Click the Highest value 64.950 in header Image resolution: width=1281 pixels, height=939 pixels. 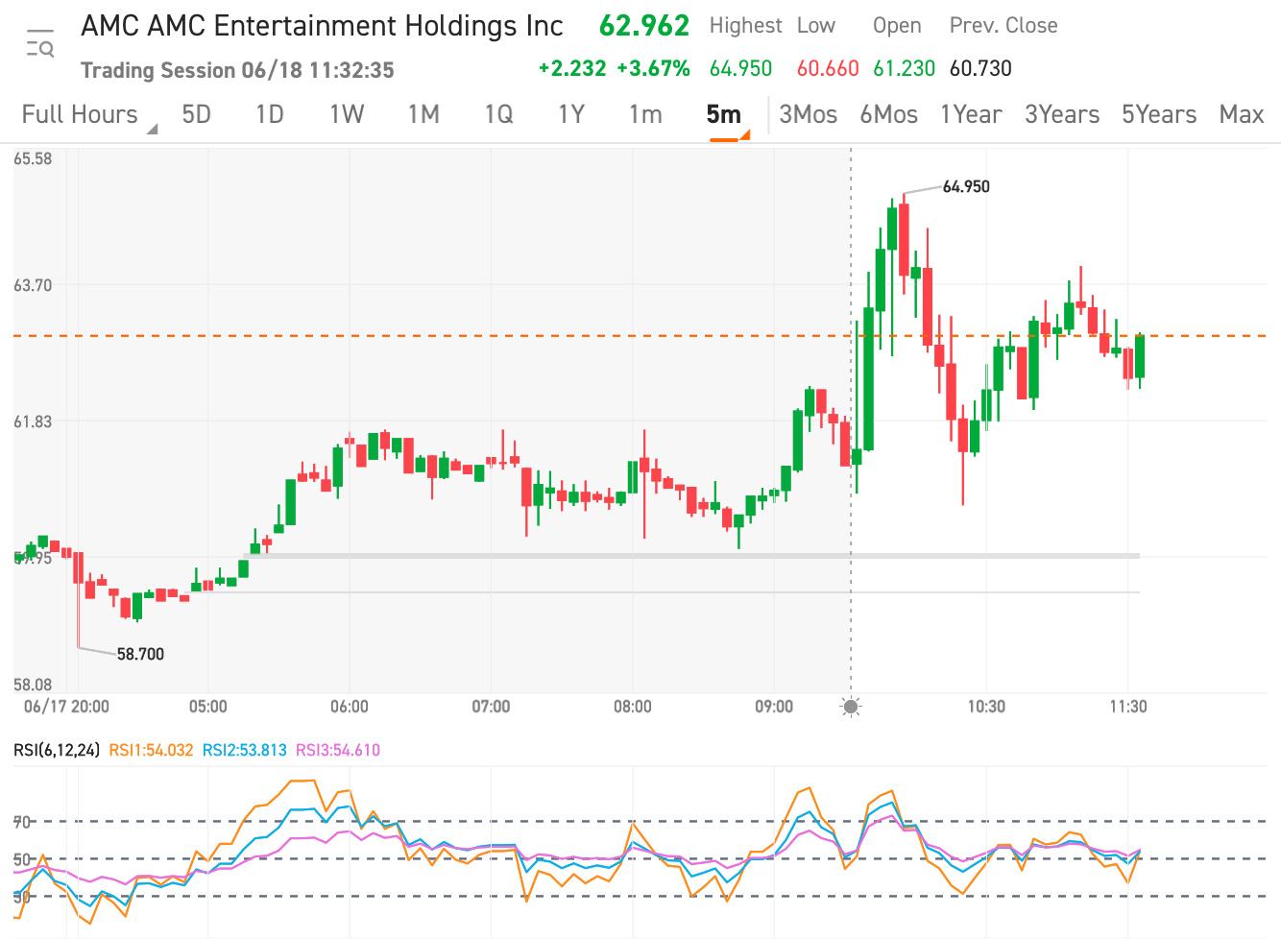(x=740, y=68)
